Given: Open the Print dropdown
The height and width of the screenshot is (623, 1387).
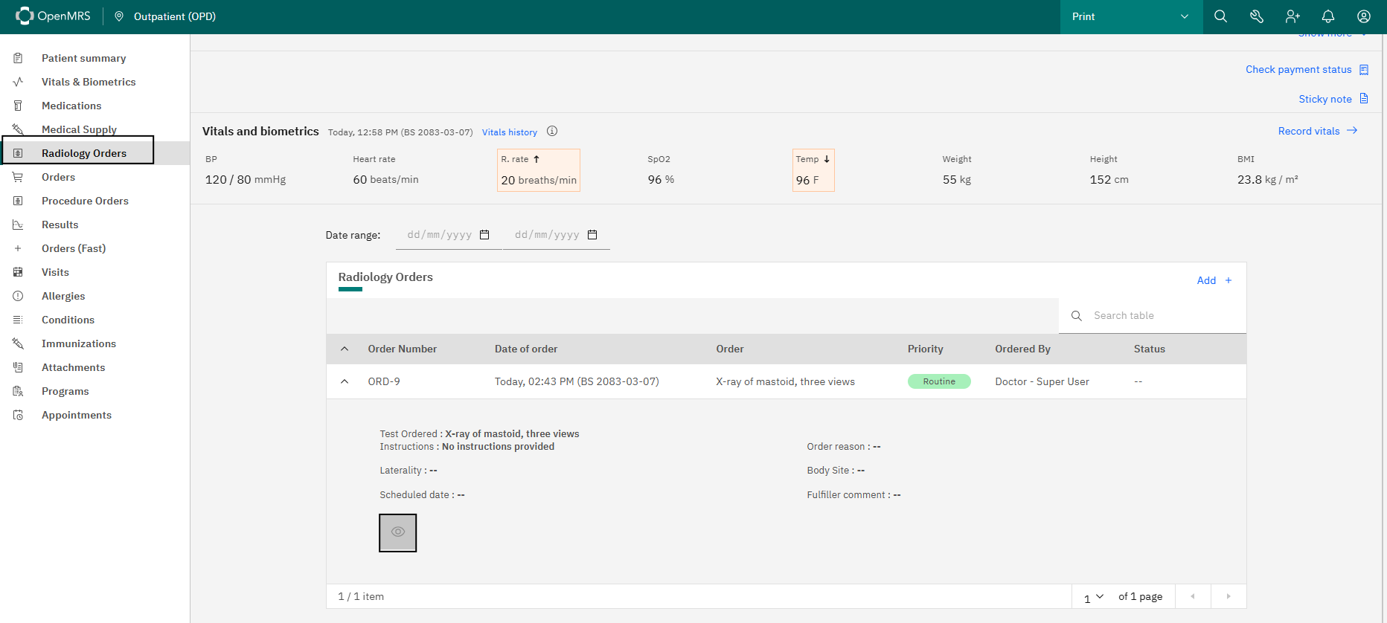Looking at the screenshot, I should tap(1131, 16).
